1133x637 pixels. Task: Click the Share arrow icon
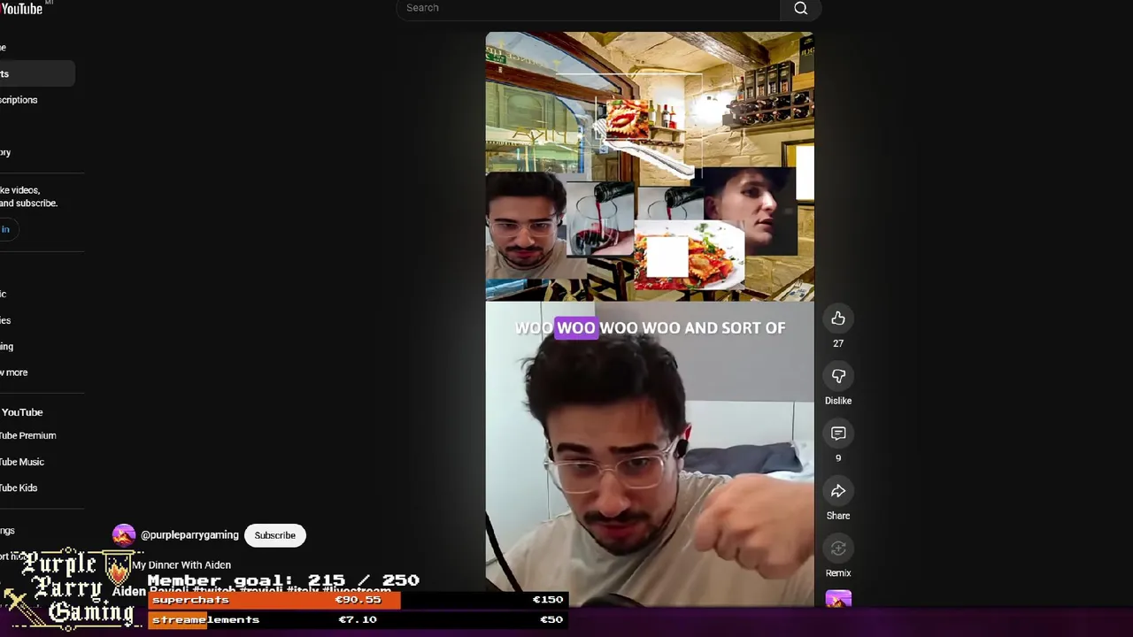coord(838,491)
